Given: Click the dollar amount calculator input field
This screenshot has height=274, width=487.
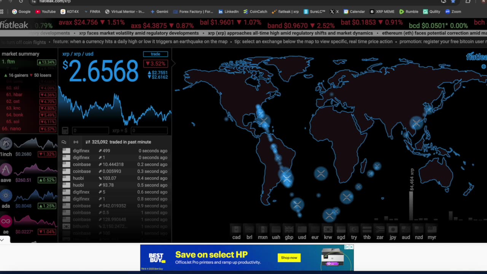Looking at the screenshot, I should (x=149, y=131).
